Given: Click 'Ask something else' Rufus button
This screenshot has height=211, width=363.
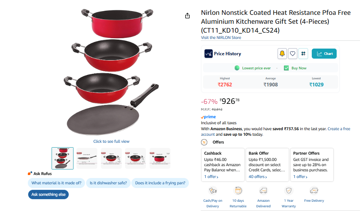Looking at the screenshot, I should click(x=48, y=194).
